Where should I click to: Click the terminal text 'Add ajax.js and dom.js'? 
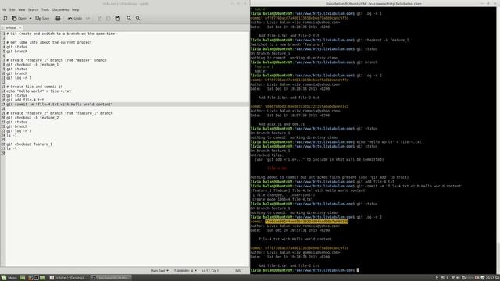[281, 124]
